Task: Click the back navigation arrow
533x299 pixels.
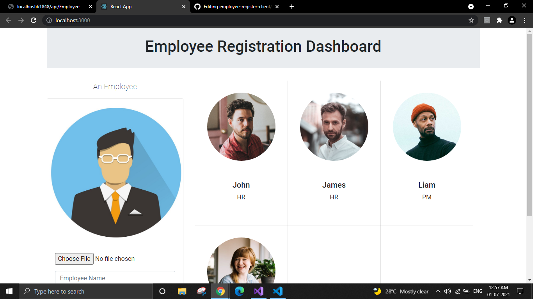Action: coord(8,20)
